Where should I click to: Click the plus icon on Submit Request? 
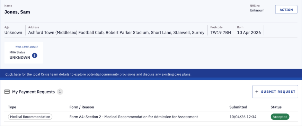click(x=257, y=92)
